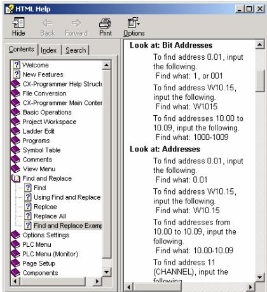Open the Welcome help topic
This screenshot has width=267, height=292.
(x=36, y=65)
